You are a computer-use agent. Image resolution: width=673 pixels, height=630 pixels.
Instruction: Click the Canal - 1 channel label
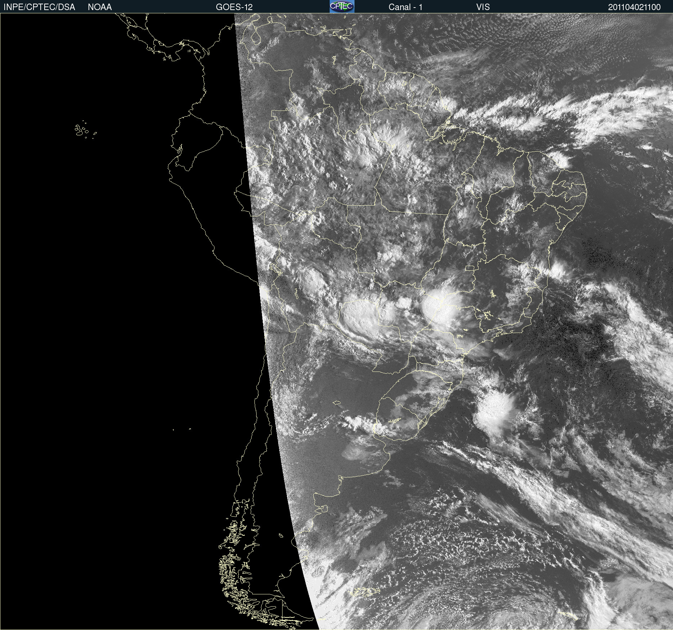point(405,7)
